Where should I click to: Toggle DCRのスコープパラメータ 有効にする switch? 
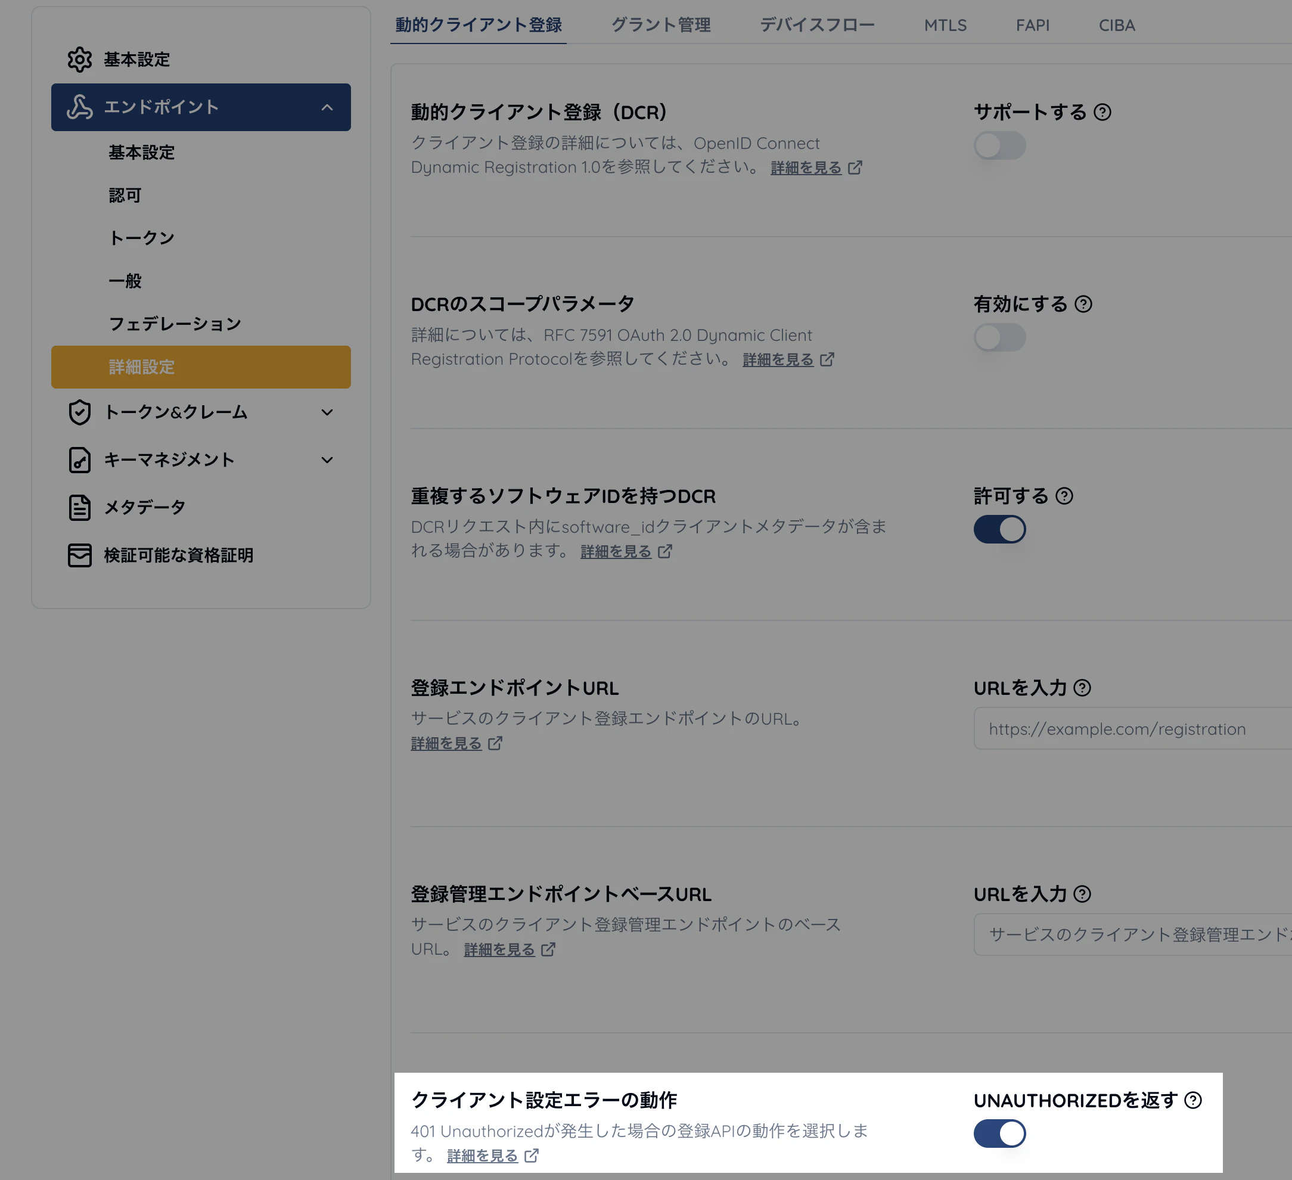[999, 337]
